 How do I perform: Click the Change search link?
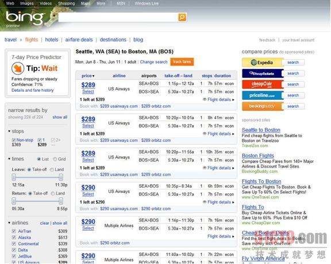153,62
